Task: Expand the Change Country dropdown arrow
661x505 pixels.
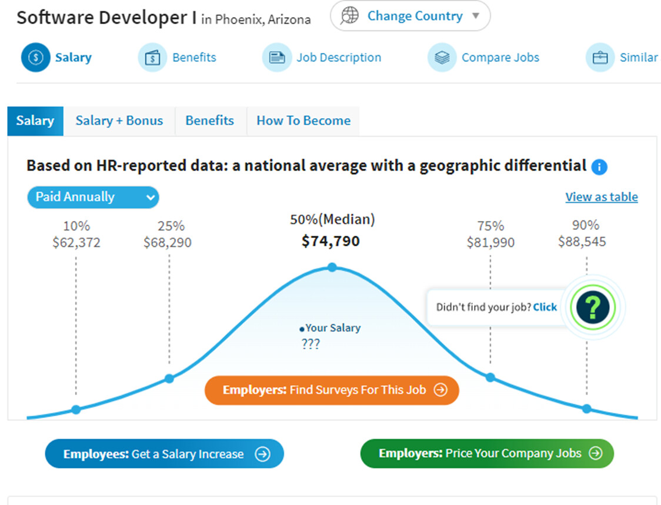Action: [476, 16]
